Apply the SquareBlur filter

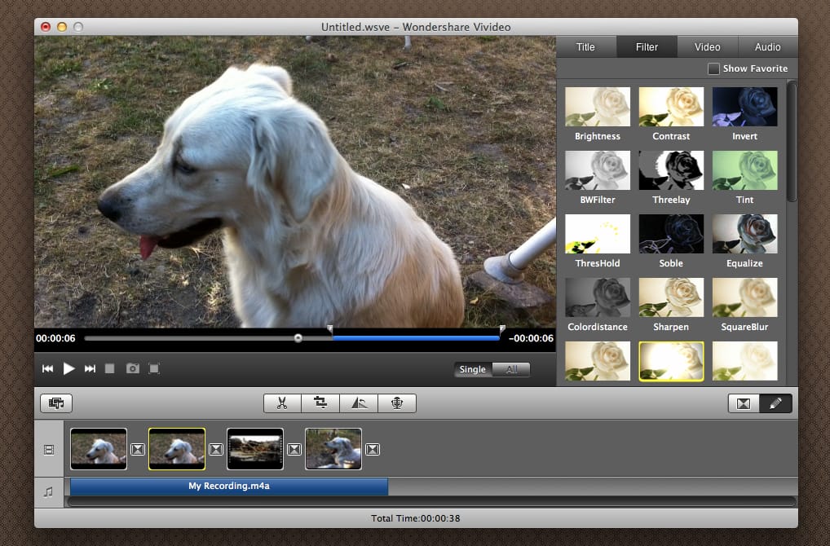(744, 297)
